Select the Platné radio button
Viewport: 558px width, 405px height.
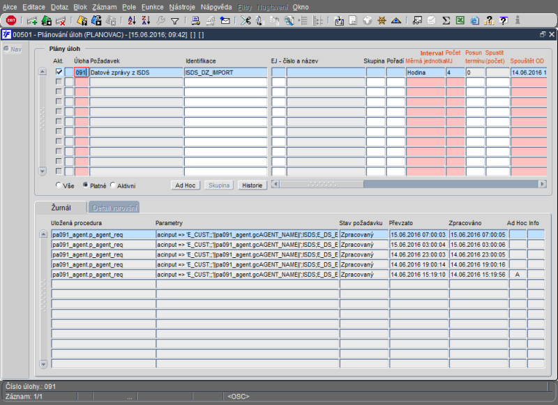[85, 185]
